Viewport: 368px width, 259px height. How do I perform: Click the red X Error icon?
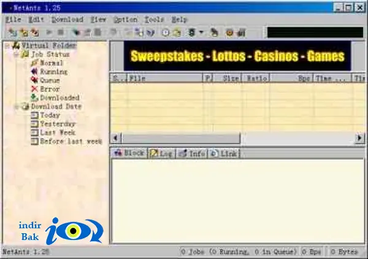tap(34, 89)
